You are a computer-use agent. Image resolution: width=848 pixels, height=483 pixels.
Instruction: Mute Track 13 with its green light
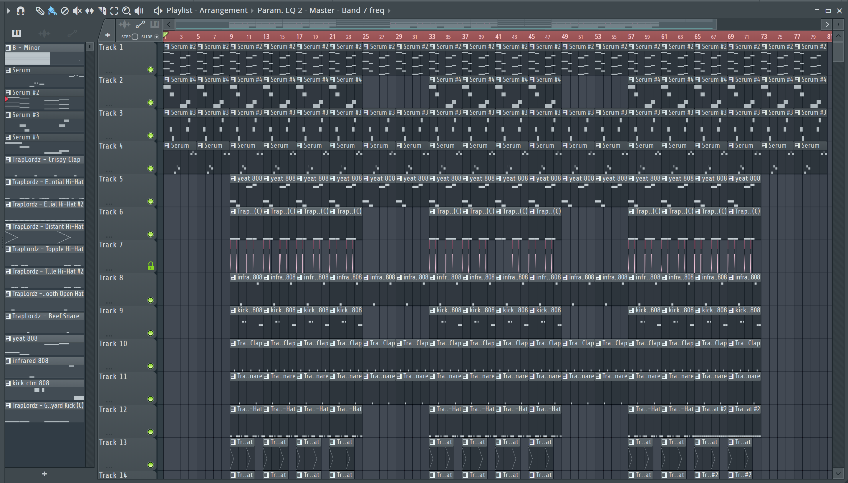(151, 465)
